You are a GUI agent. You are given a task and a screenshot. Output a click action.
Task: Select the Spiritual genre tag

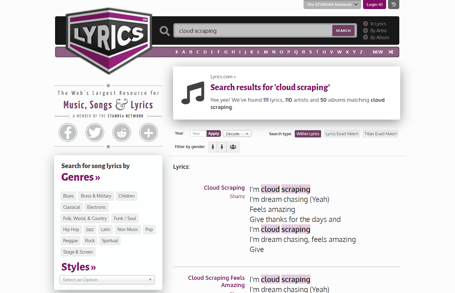110,241
